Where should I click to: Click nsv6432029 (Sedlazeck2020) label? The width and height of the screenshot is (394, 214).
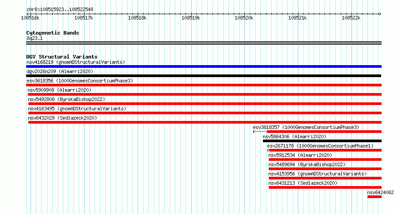62,118
